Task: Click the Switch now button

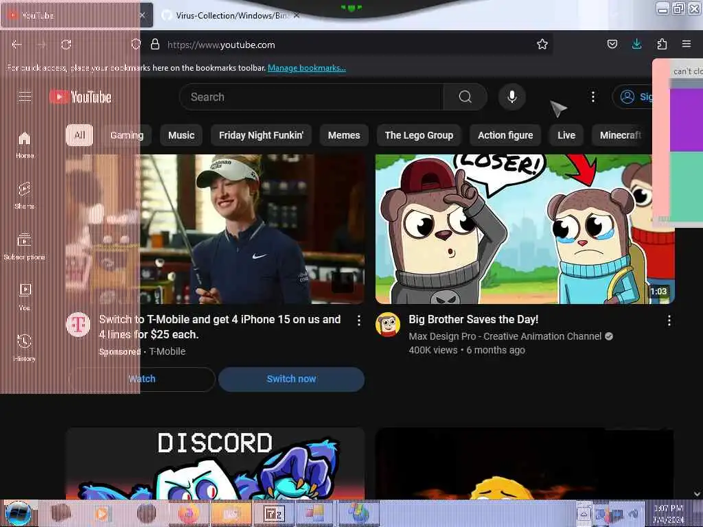Action: coord(291,379)
